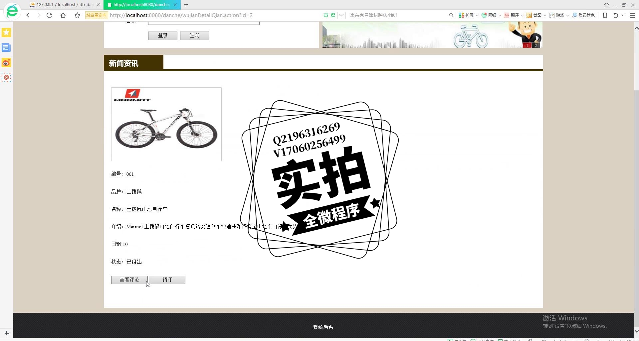Click the password input field above login
This screenshot has height=341, width=639.
(204, 23)
